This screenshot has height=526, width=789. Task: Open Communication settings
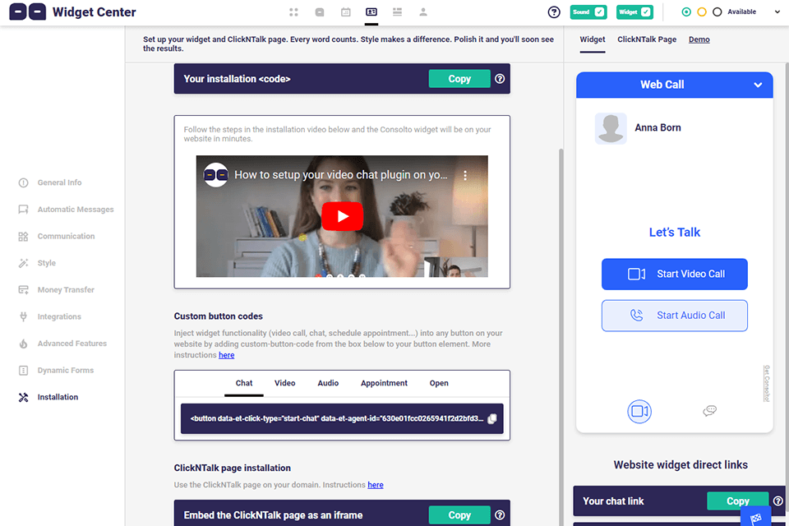(57, 236)
